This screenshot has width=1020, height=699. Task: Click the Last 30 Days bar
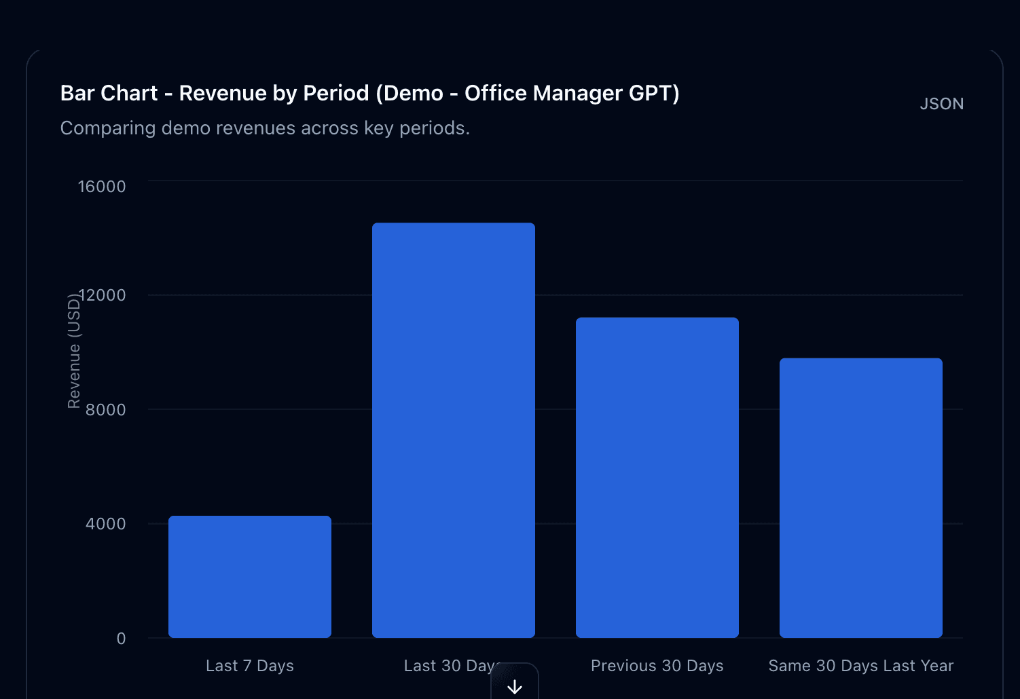[x=453, y=428]
